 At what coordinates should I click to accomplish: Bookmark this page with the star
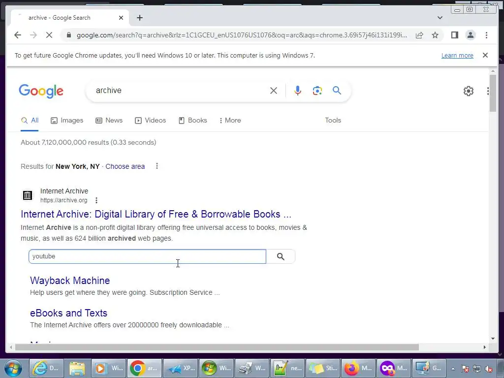[x=435, y=35]
